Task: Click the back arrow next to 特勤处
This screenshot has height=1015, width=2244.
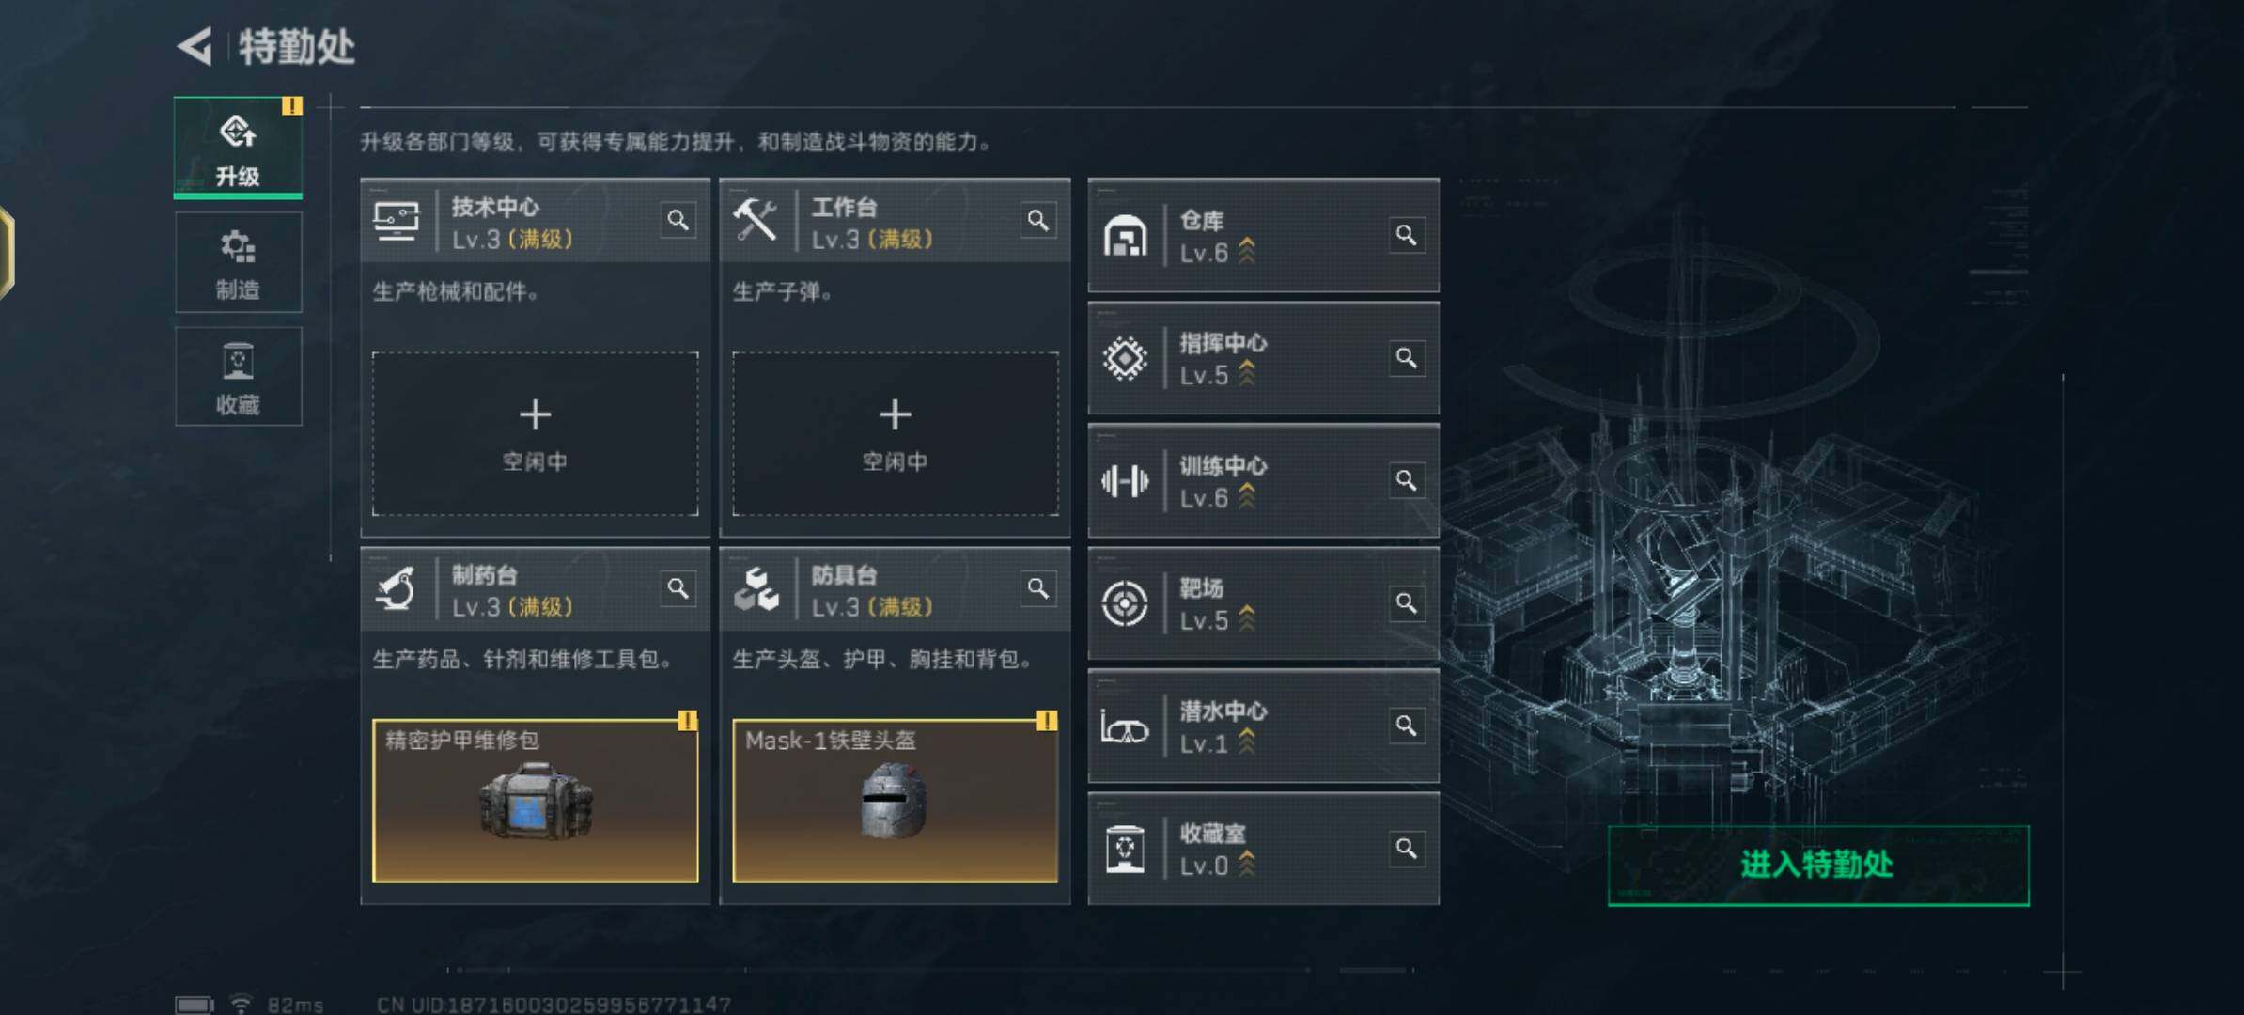Action: [x=195, y=46]
